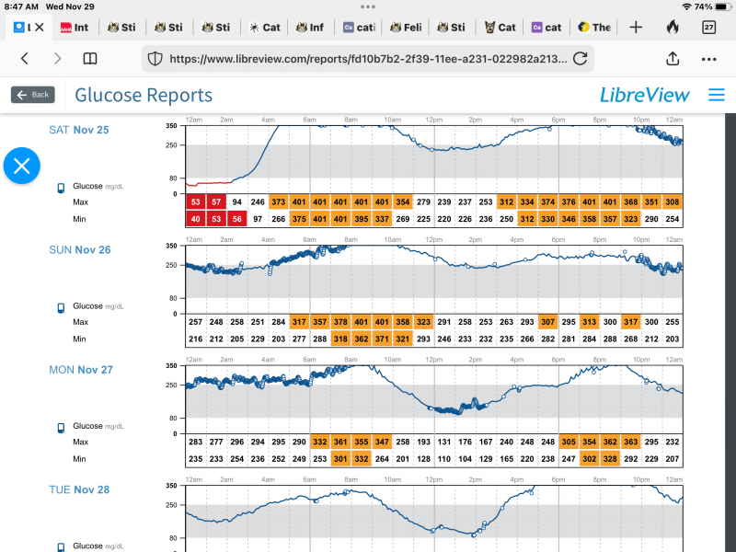Reload the page with the refresh icon
The width and height of the screenshot is (736, 552).
(x=580, y=59)
